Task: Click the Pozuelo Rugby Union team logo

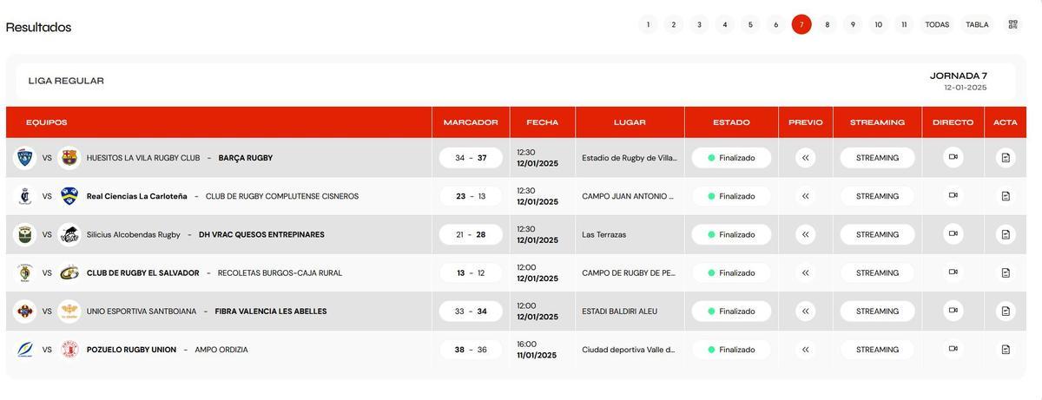Action: click(25, 350)
